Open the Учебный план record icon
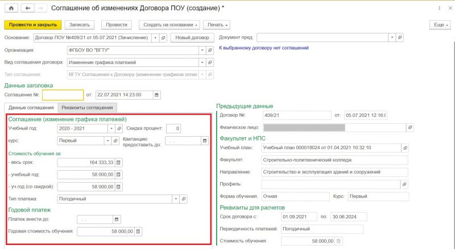 (405, 148)
